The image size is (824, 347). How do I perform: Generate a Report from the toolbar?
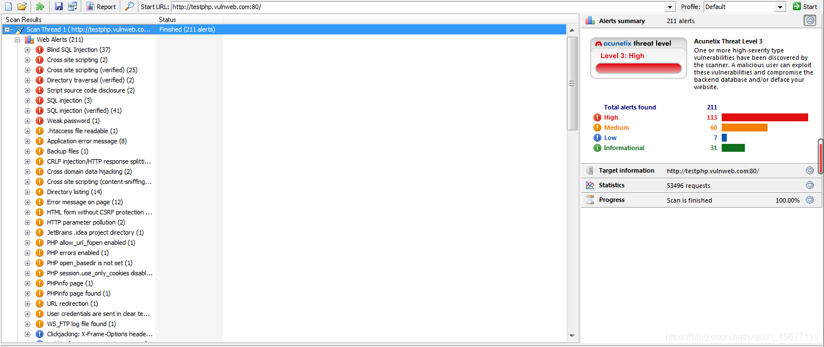point(101,7)
